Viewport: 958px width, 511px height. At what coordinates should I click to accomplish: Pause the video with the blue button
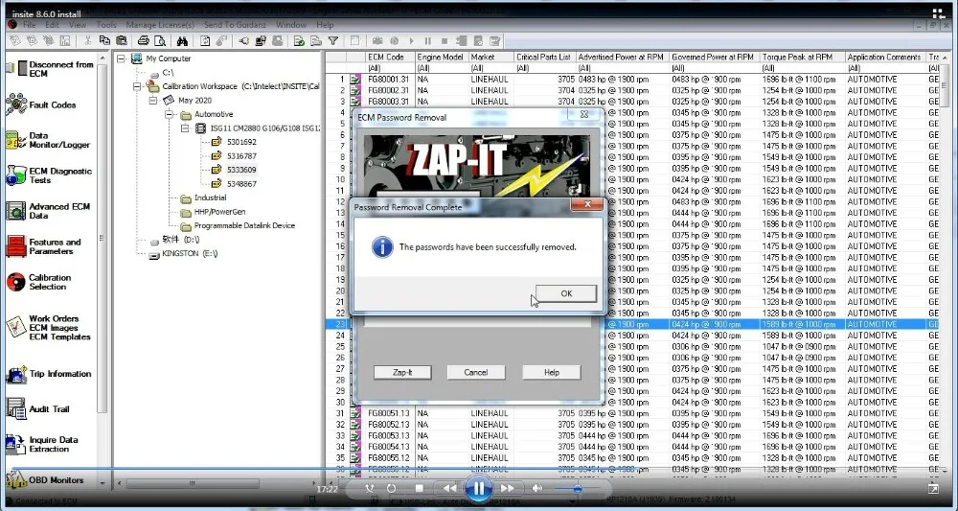coord(478,488)
